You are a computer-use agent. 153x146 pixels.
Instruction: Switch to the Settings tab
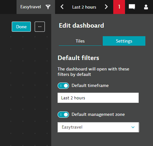coord(124,41)
